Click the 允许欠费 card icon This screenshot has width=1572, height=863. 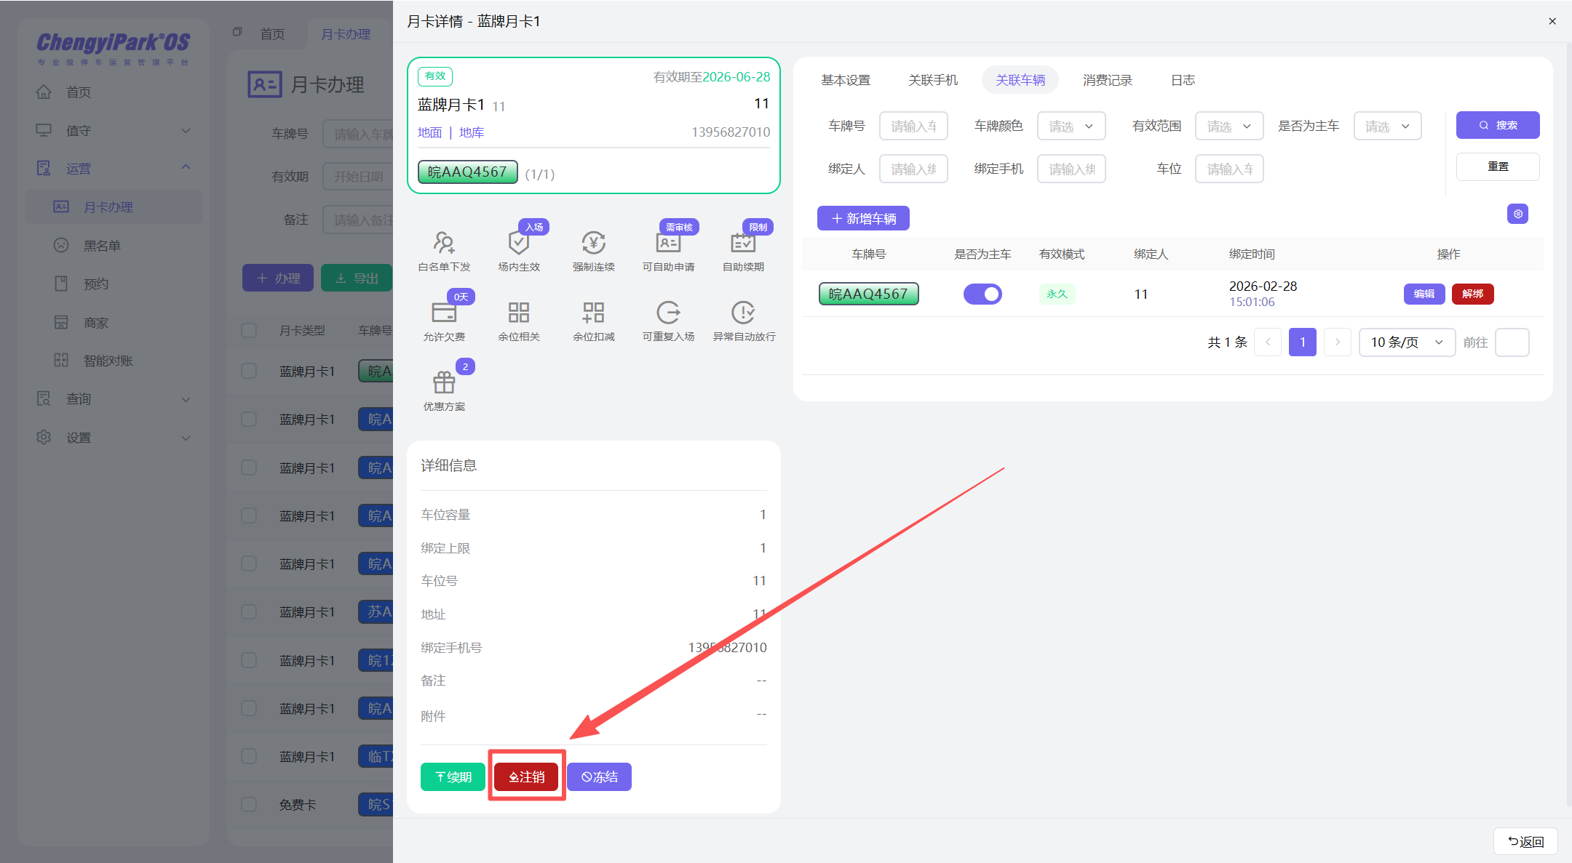coord(444,313)
